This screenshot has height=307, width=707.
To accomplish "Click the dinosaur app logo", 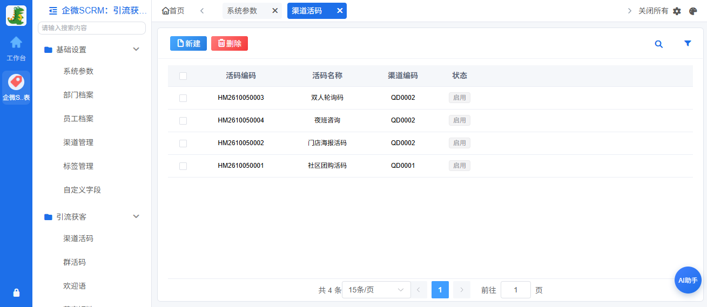I will click(16, 16).
